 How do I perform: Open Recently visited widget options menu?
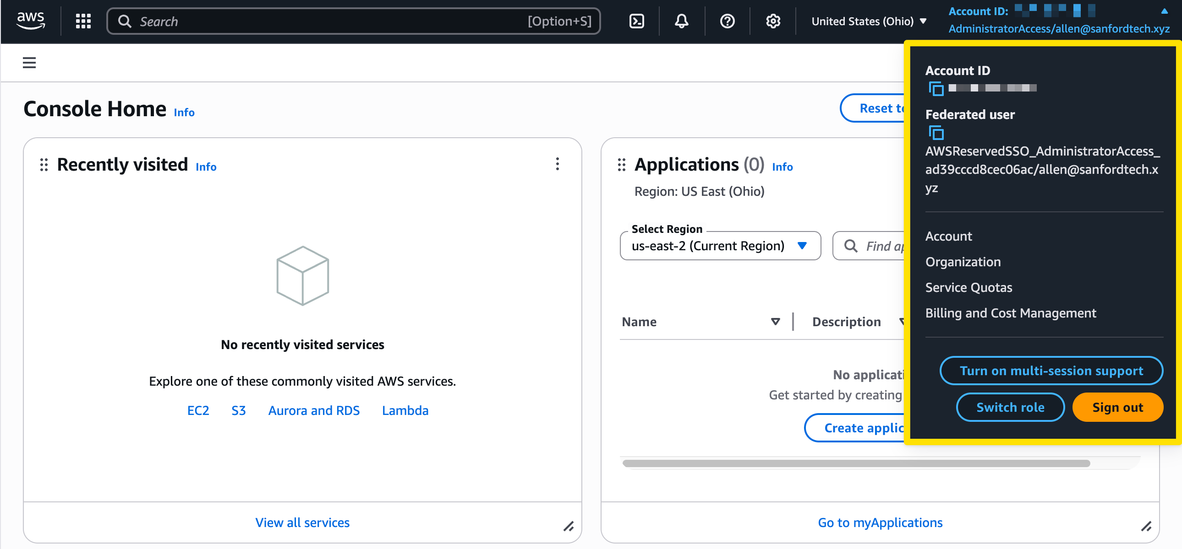tap(558, 164)
